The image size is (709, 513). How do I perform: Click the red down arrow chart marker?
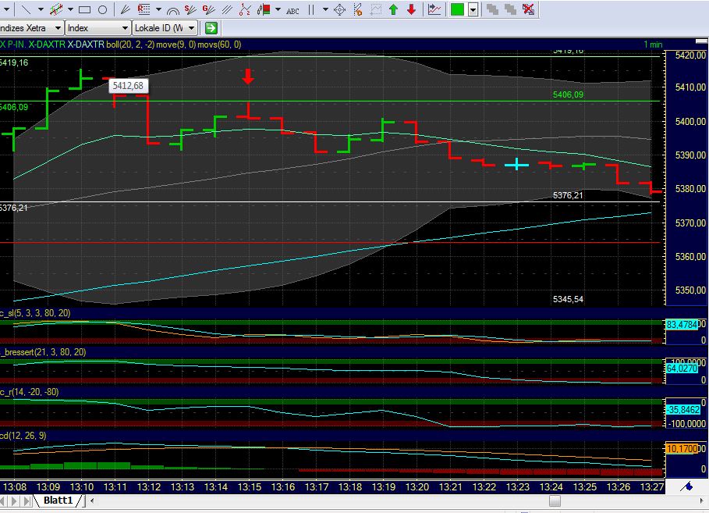point(247,76)
